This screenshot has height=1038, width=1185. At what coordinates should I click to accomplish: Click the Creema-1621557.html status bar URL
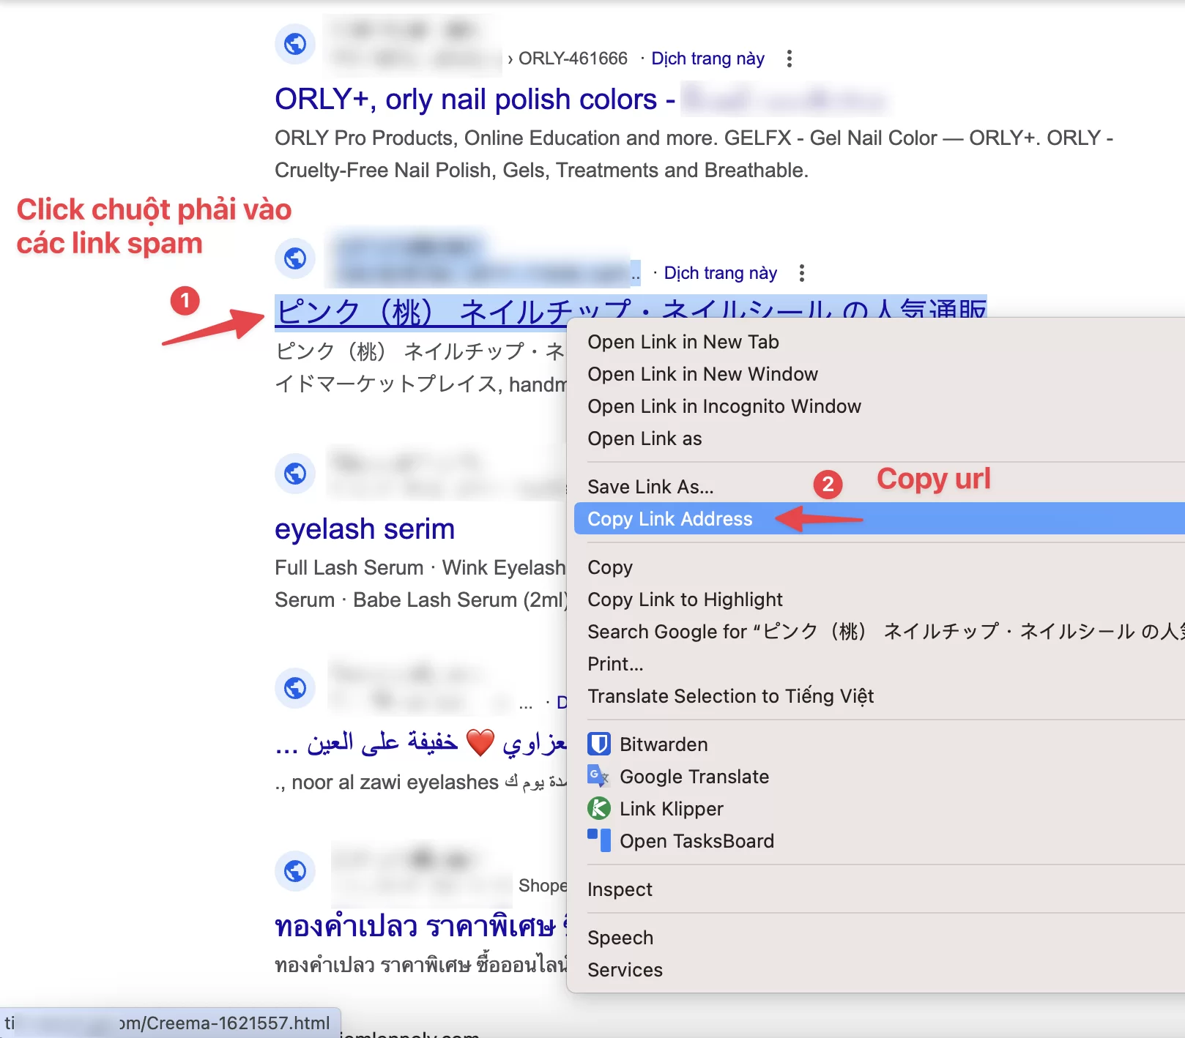coord(170,1023)
